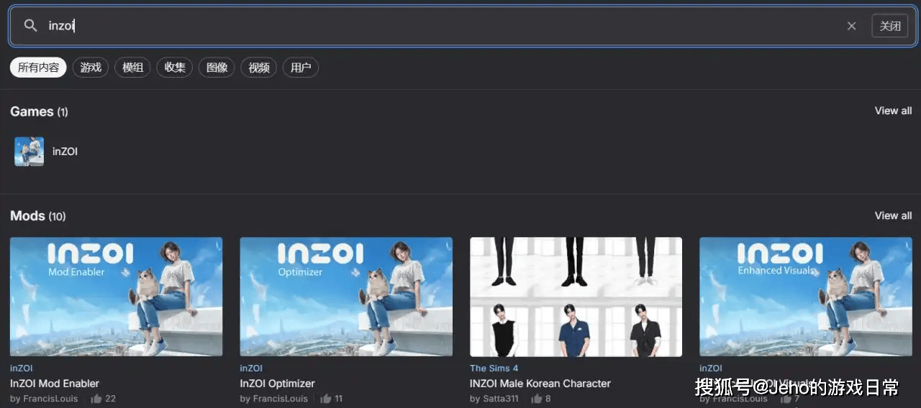Select the 图像 filter tab

217,68
